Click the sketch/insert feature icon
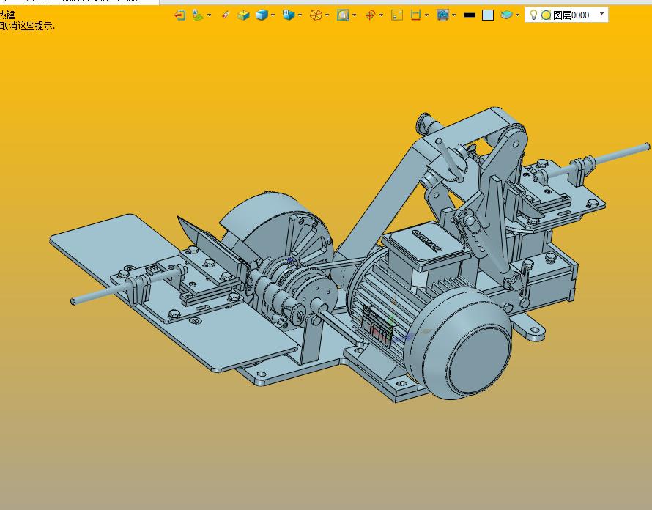 coord(198,15)
